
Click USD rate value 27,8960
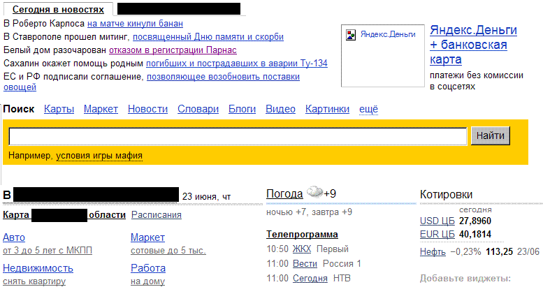[475, 221]
